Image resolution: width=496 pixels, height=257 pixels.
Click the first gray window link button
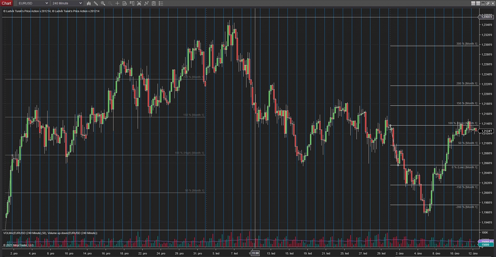pyautogui.click(x=473, y=3)
